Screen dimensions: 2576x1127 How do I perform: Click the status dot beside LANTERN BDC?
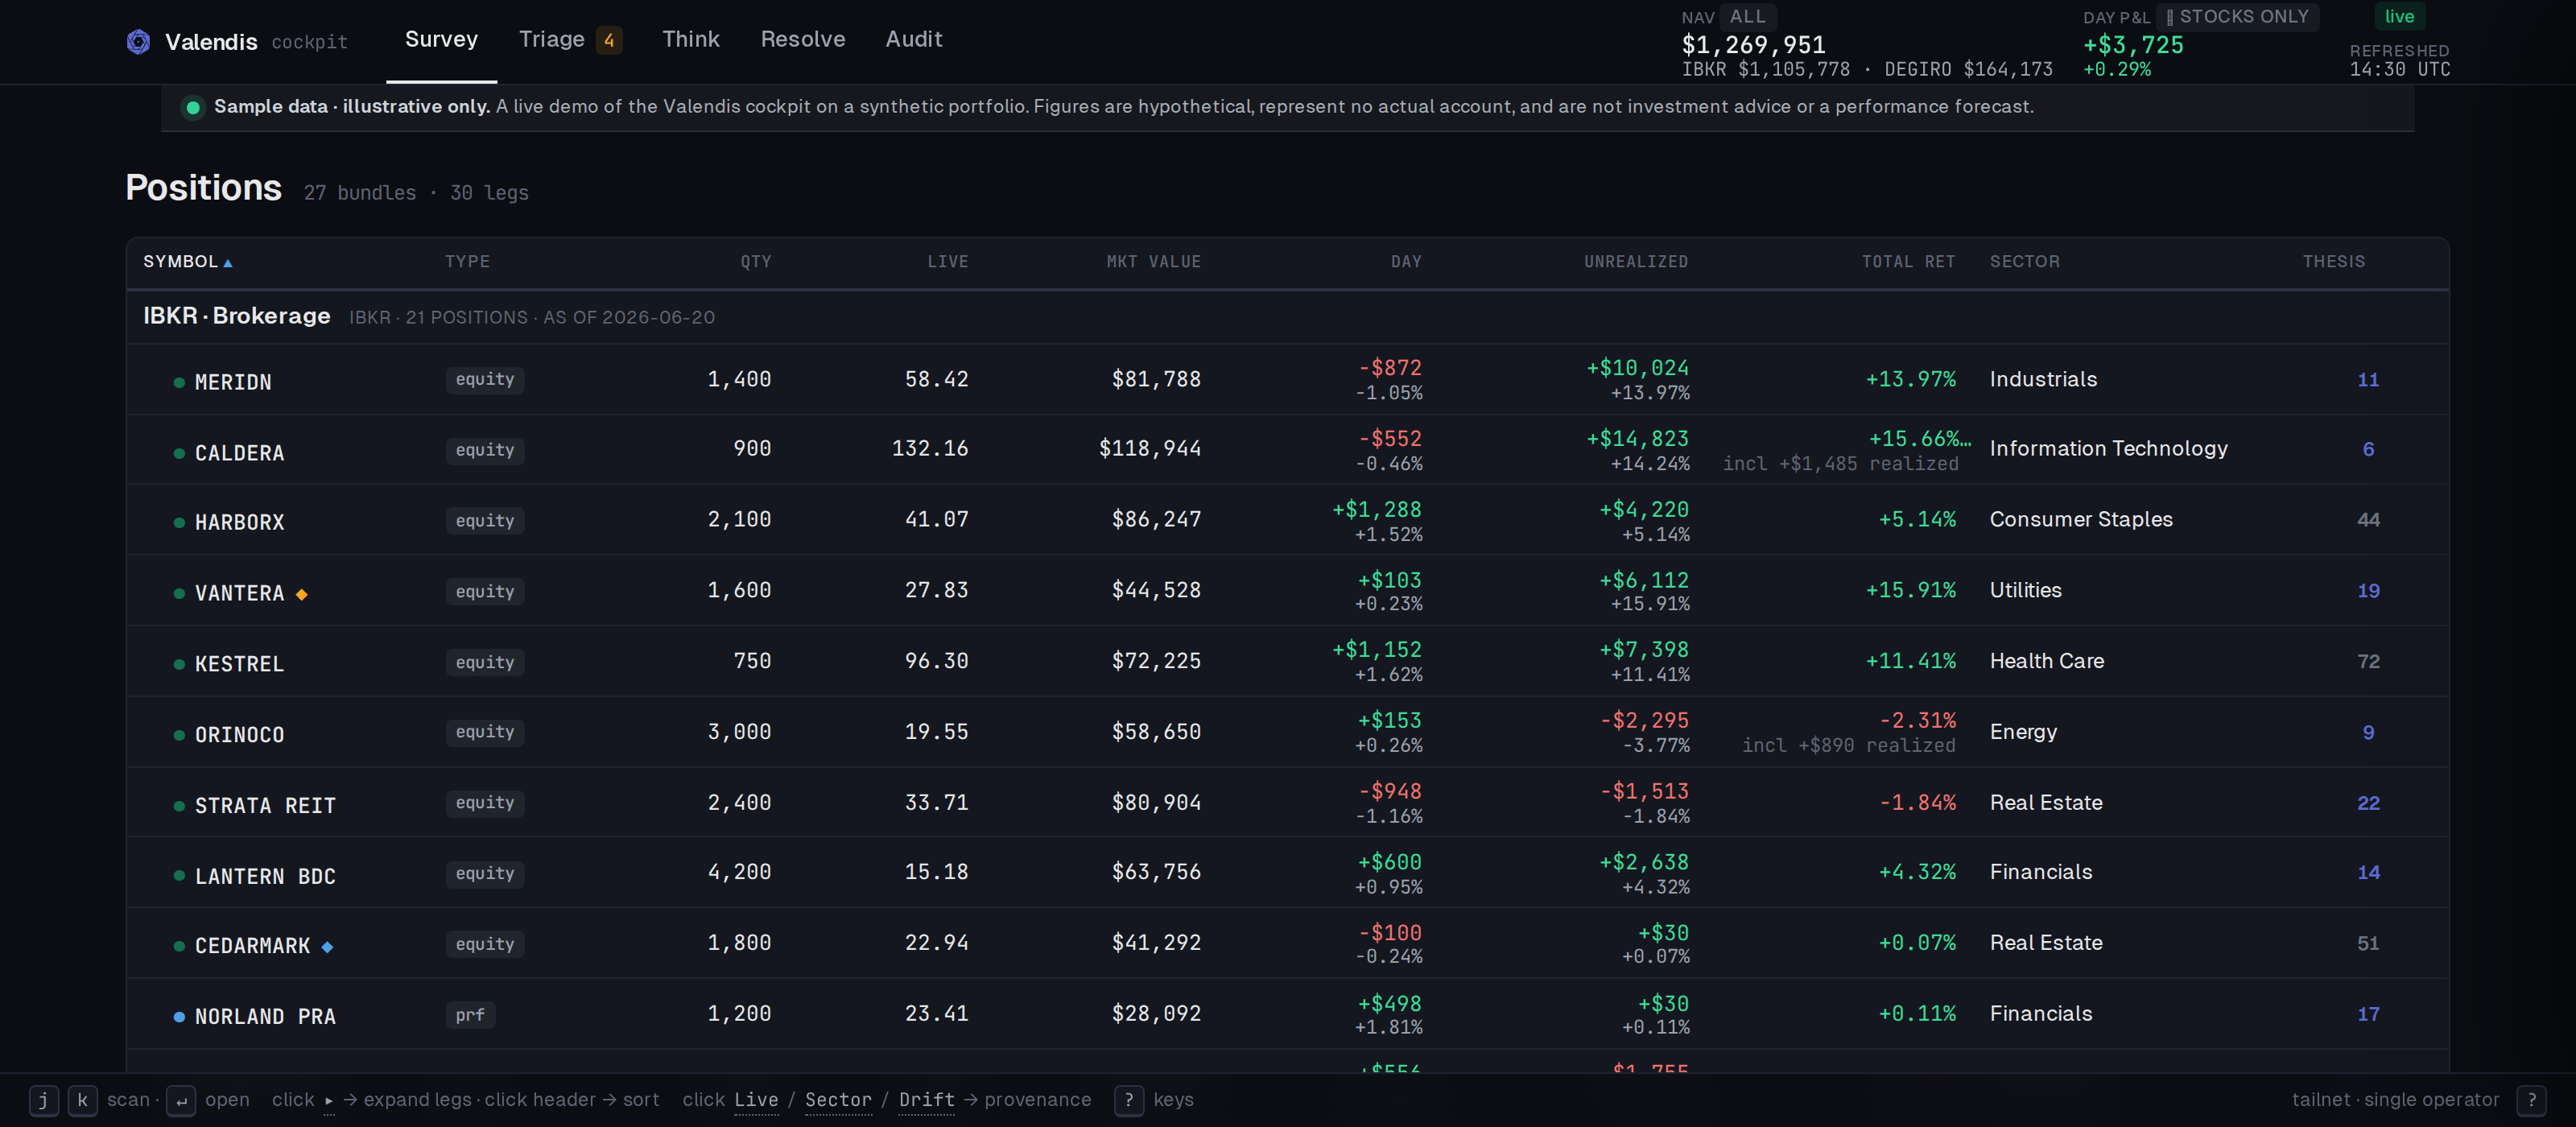click(179, 875)
